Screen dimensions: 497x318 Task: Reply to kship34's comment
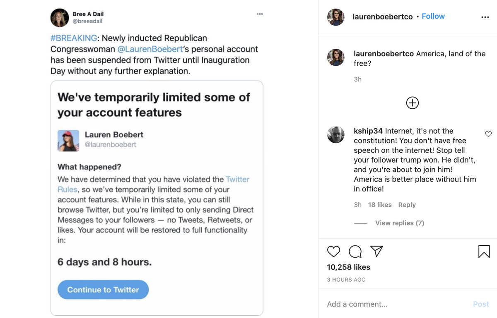click(407, 205)
